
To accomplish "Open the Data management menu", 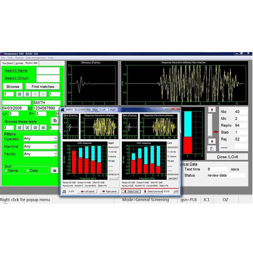I will pyautogui.click(x=36, y=58).
